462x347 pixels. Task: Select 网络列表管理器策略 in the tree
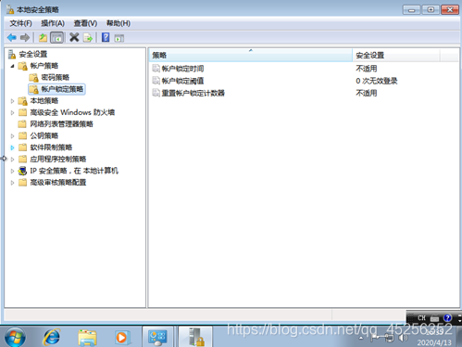click(61, 124)
